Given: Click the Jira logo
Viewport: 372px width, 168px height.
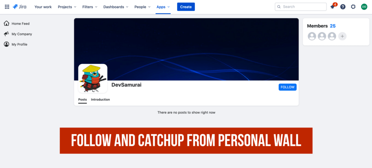Looking at the screenshot, I should tap(19, 7).
